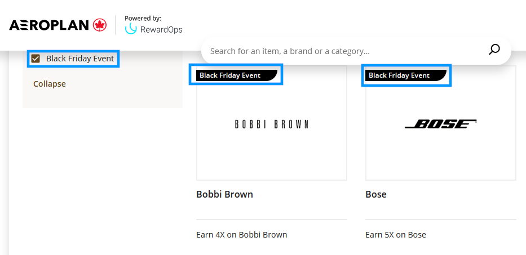526x255 pixels.
Task: Open the Aeroplan wordmark logo
Action: coord(49,25)
